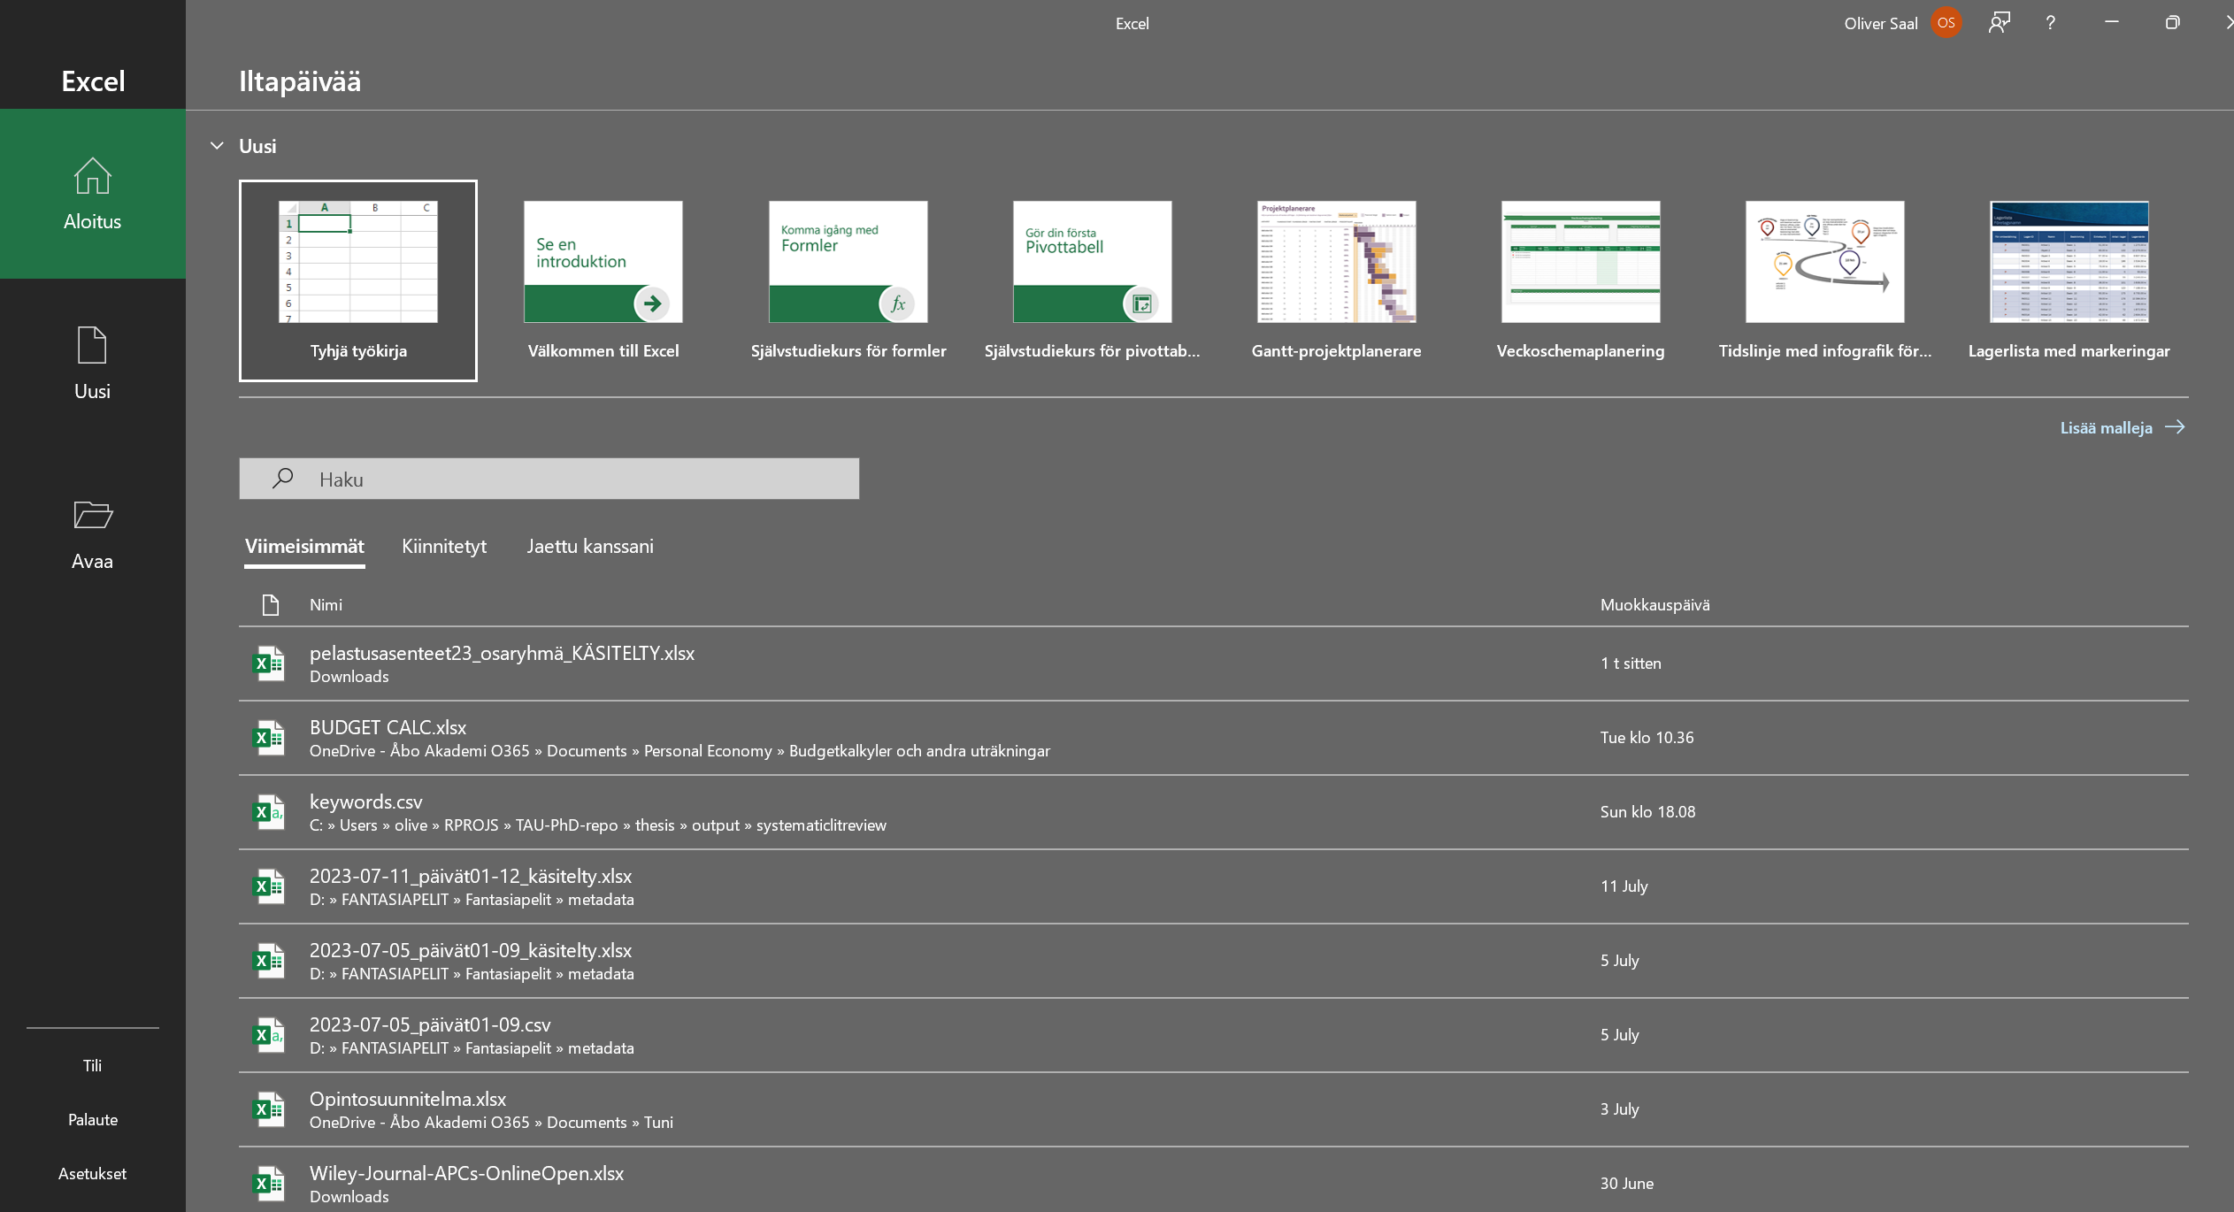Open the feedback person icon

point(1999,23)
